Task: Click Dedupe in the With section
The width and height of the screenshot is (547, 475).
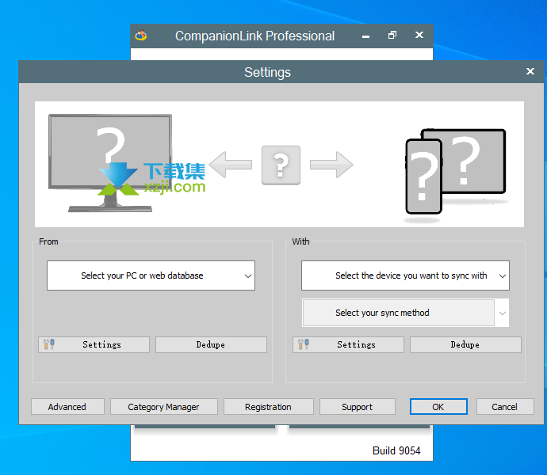Action: point(465,344)
